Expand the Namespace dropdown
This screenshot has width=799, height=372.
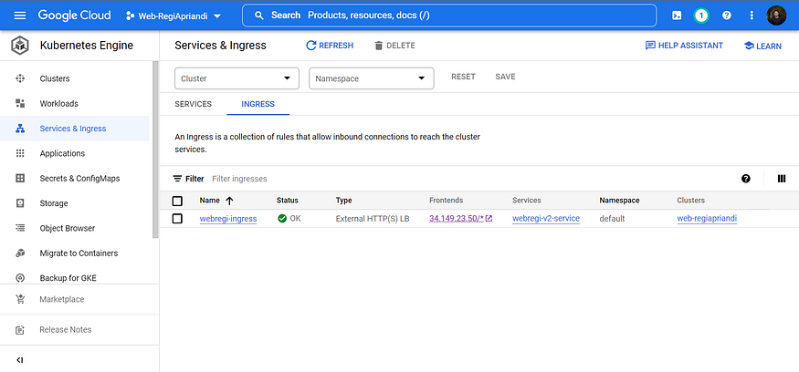pyautogui.click(x=371, y=78)
